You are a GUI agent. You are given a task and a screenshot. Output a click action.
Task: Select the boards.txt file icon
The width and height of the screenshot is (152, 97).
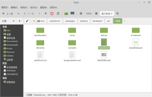click(x=104, y=42)
